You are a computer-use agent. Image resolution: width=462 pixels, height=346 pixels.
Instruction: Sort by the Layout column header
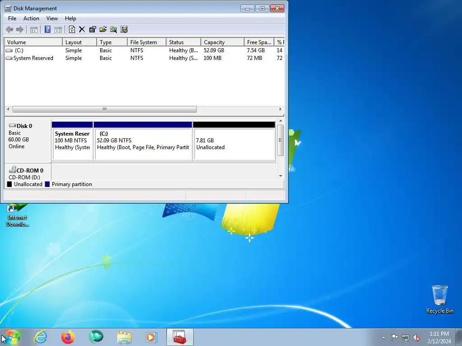click(x=79, y=42)
